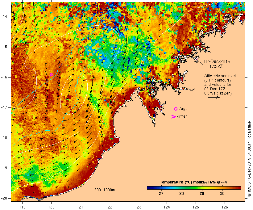Click the 'drifter' legend label
This screenshot has height=210, width=253.
click(182, 116)
